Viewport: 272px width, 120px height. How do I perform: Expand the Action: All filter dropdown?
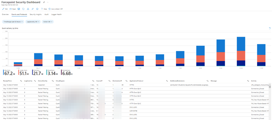coord(48,22)
